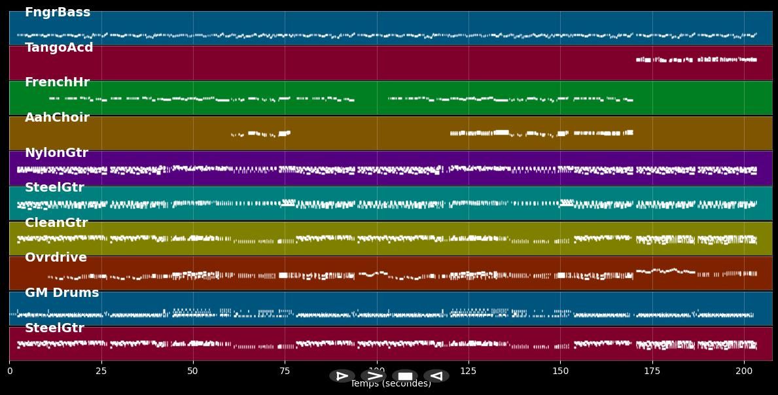778x395 pixels.
Task: Click the Ovrdrive track name
Action: point(56,258)
